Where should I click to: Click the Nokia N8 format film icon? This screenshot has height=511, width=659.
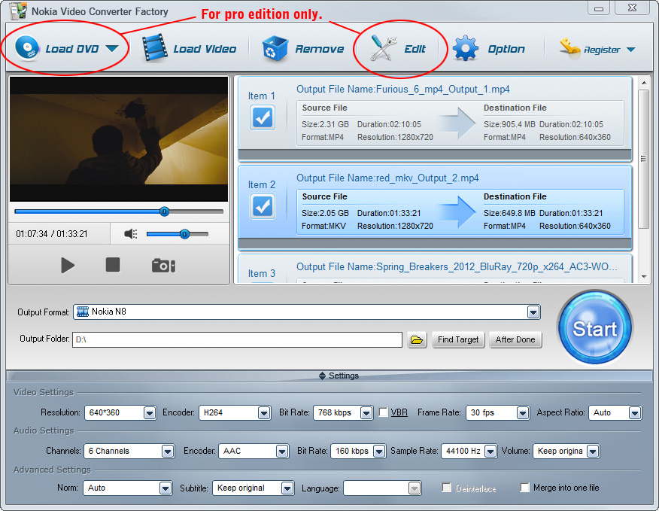(83, 312)
